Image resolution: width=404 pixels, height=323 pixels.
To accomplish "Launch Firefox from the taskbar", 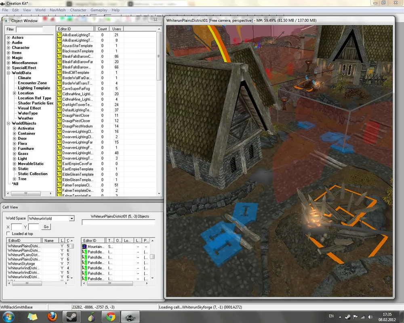I will [52, 316].
